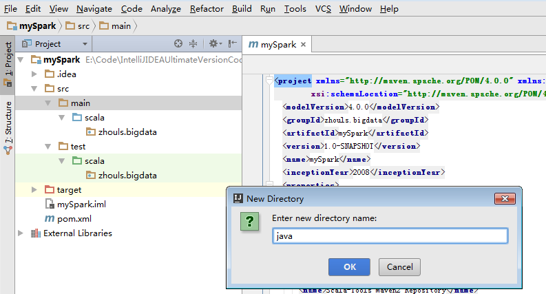Open the Navigate menu

(94, 9)
